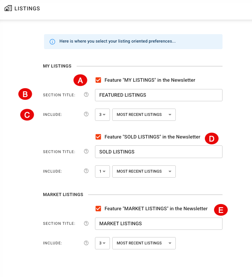Expand Sold Listings Most Recent Listings dropdown

(x=144, y=171)
